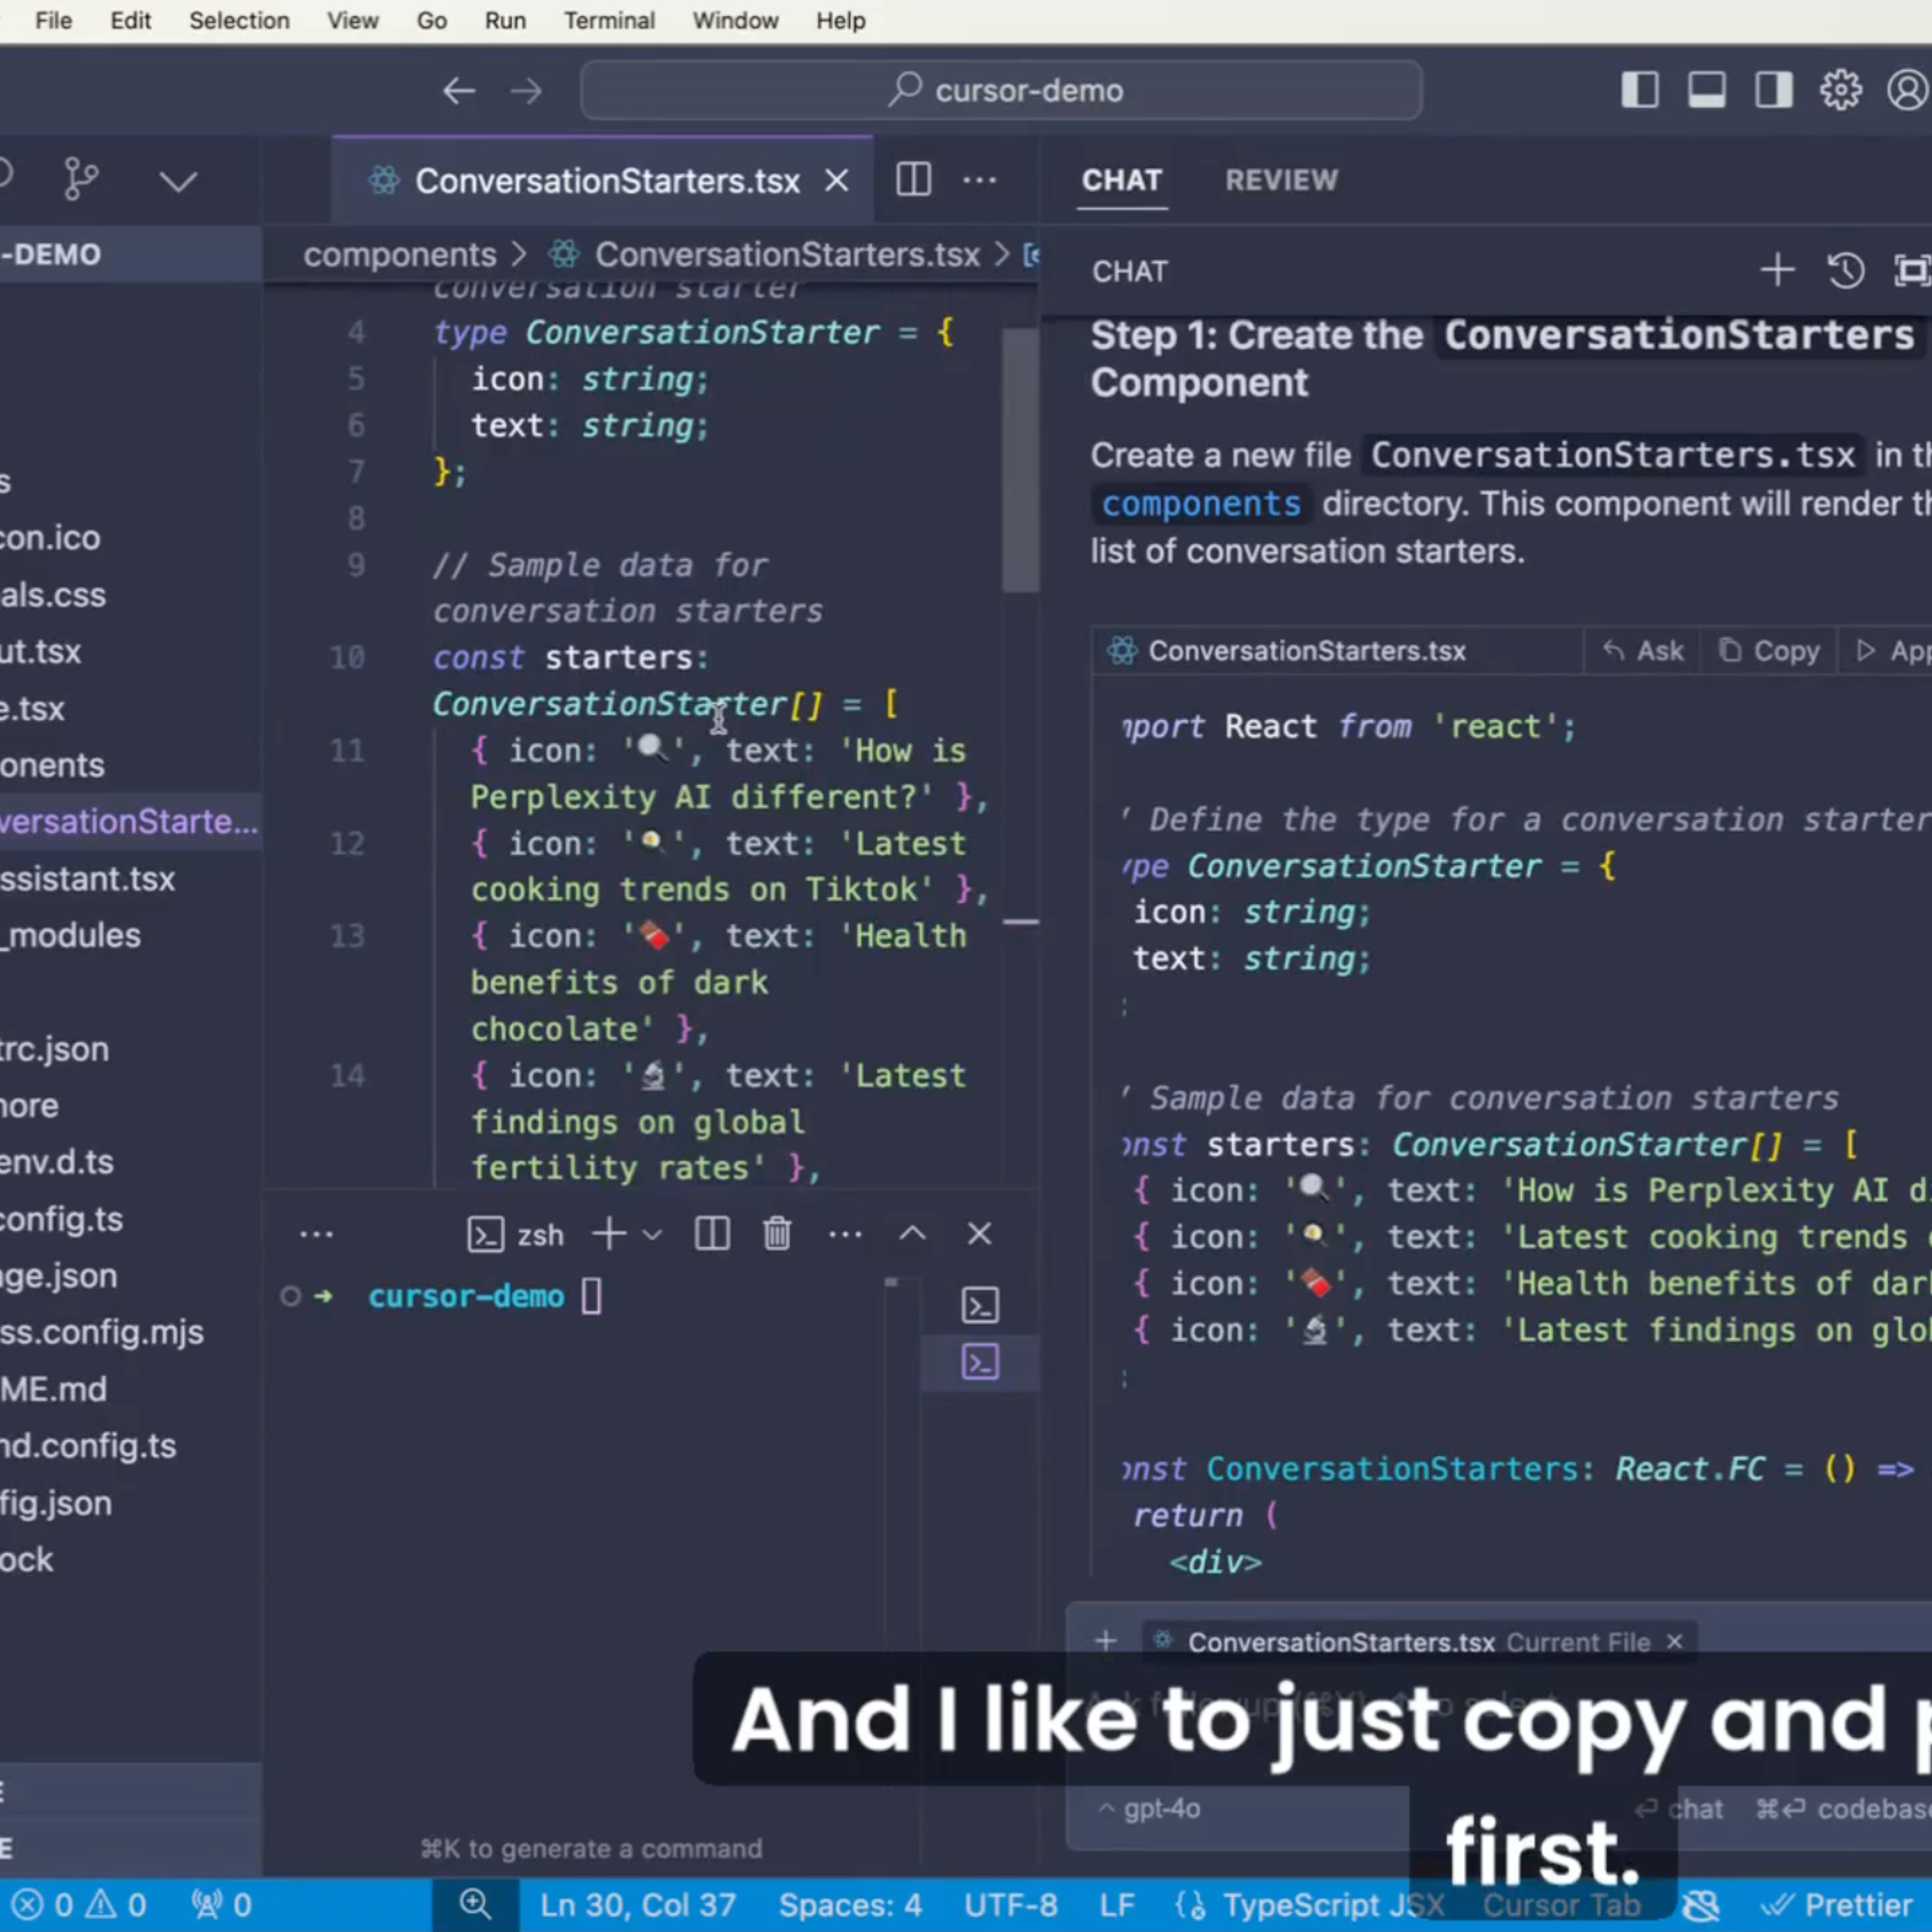
Task: Start a new chat with plus icon
Action: tap(1777, 270)
